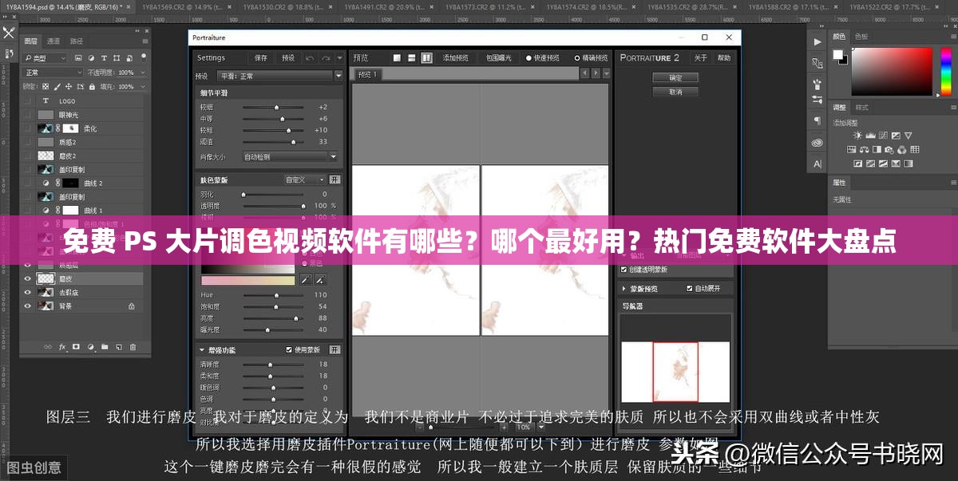Switch to the 通道 channels tab
This screenshot has width=958, height=481.
click(x=53, y=41)
